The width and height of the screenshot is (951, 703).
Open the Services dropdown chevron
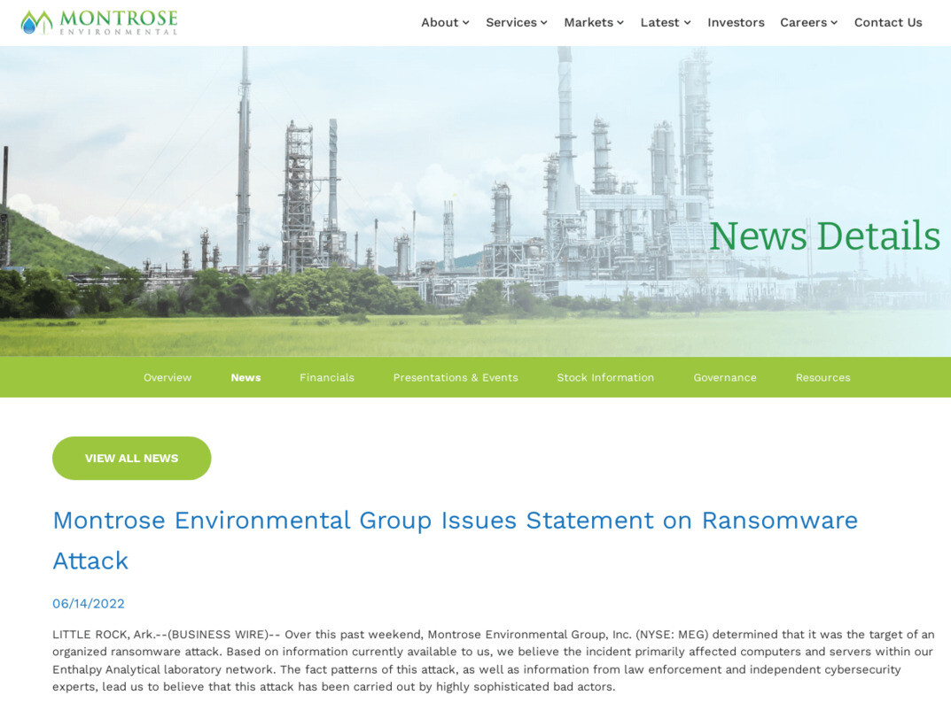pyautogui.click(x=544, y=23)
